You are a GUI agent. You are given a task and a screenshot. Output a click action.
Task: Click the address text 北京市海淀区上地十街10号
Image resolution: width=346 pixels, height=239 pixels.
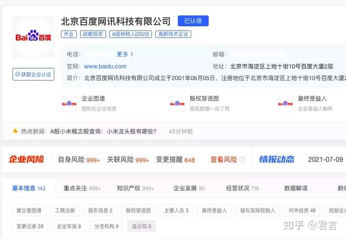(x=282, y=66)
